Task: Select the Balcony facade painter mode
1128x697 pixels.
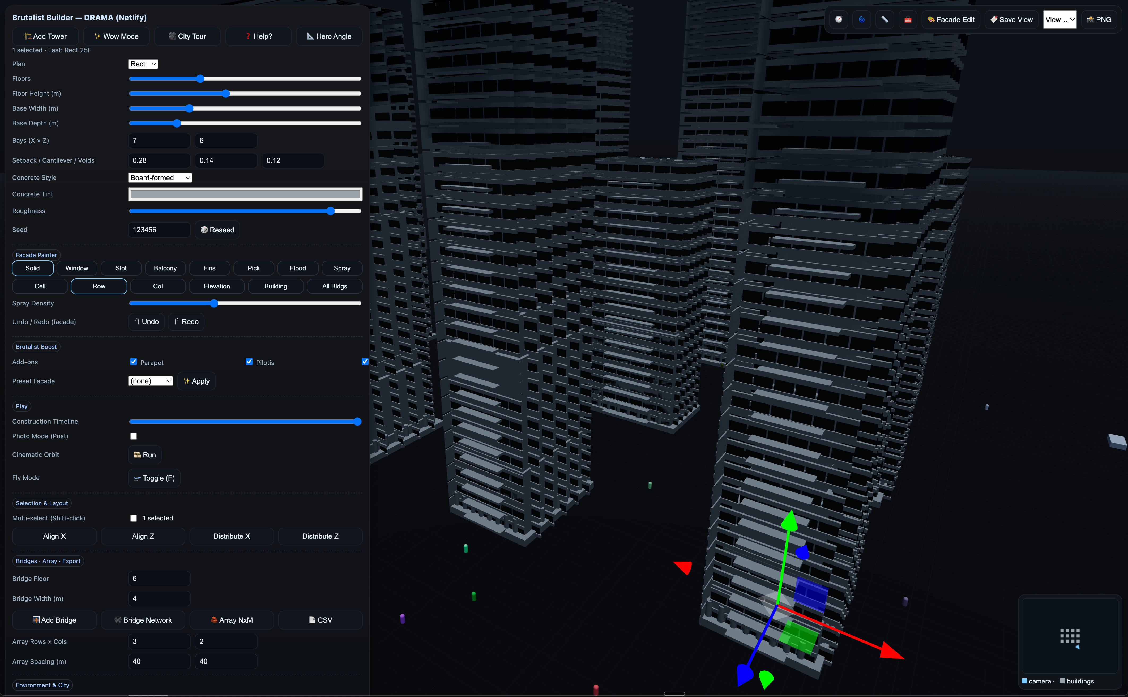Action: [165, 268]
